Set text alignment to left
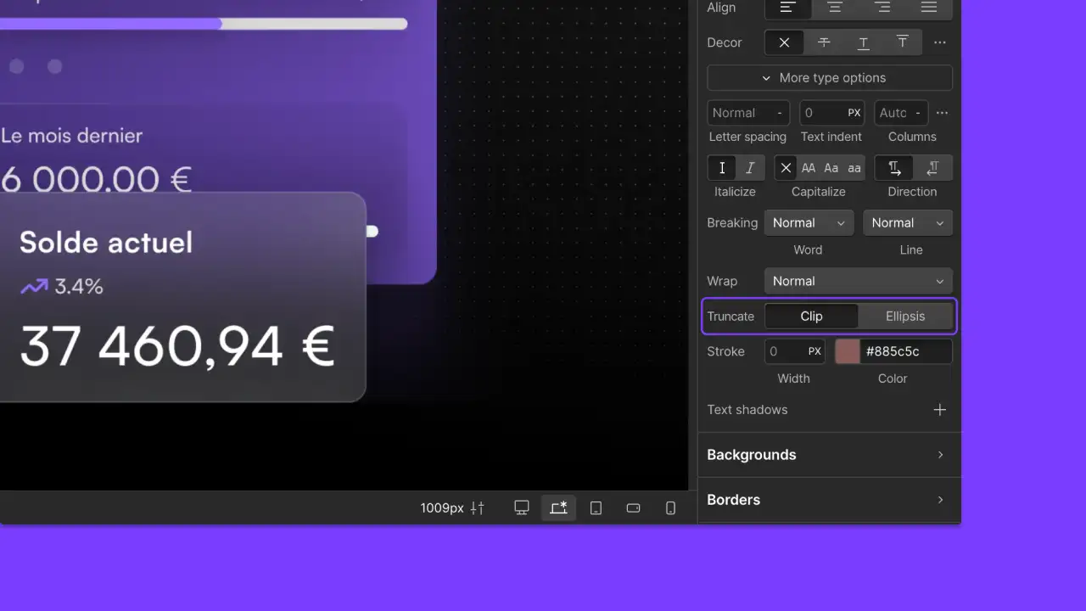Viewport: 1086px width, 611px height. tap(788, 8)
